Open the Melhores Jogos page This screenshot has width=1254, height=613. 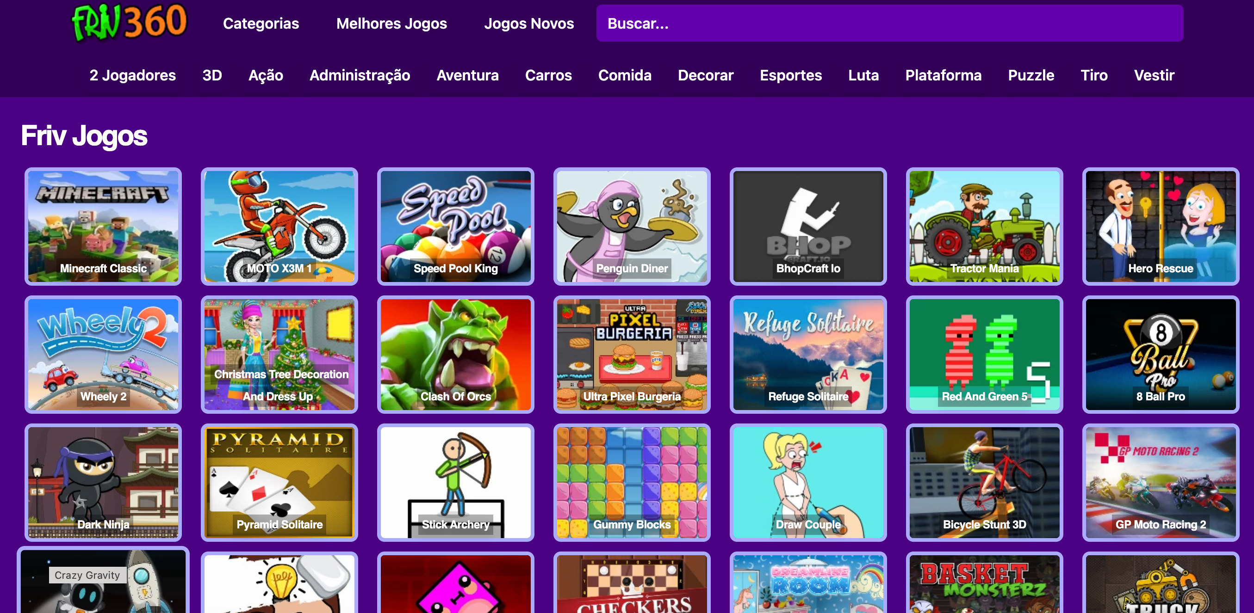[x=391, y=23]
